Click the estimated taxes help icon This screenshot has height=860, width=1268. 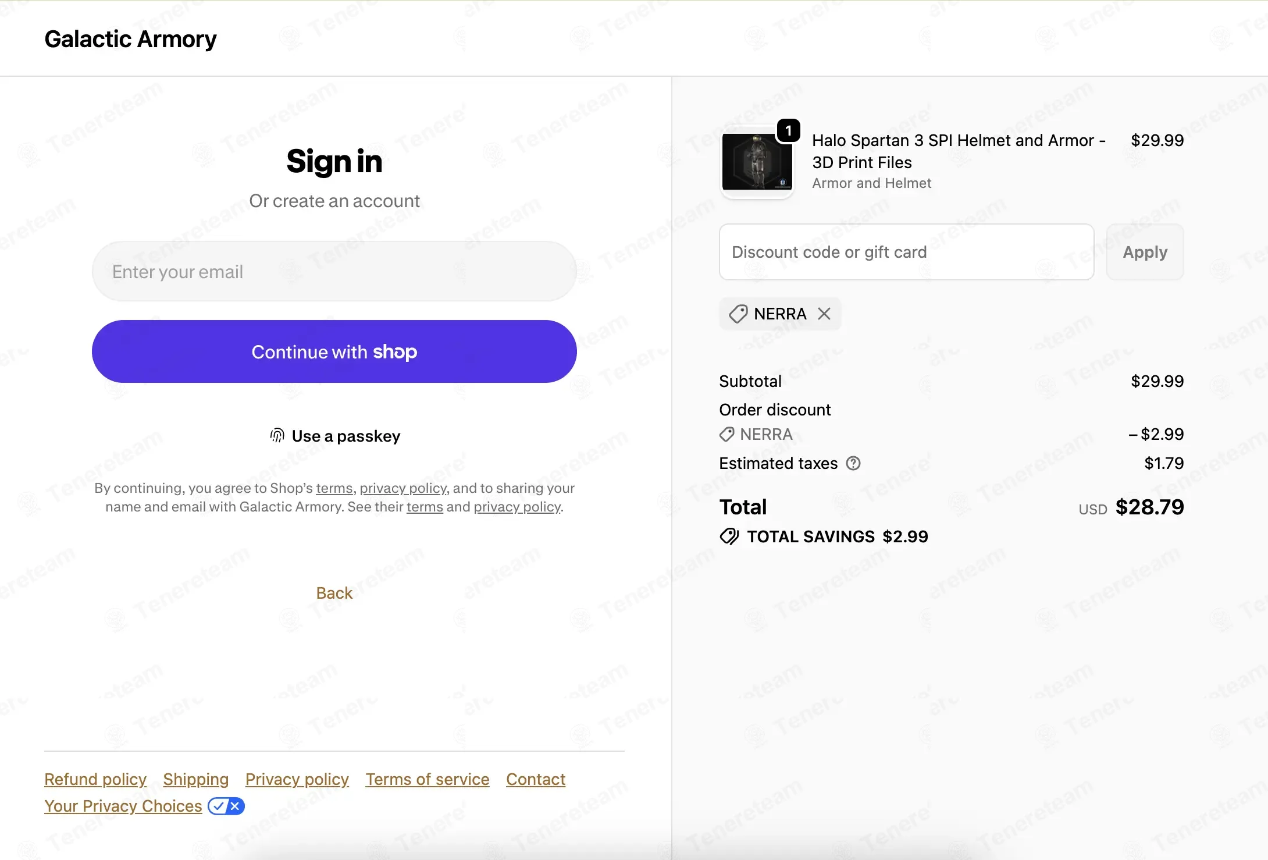click(853, 464)
